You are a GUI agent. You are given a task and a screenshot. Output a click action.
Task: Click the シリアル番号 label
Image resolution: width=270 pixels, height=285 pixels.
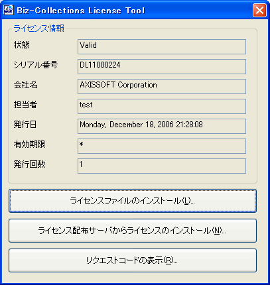pyautogui.click(x=36, y=65)
